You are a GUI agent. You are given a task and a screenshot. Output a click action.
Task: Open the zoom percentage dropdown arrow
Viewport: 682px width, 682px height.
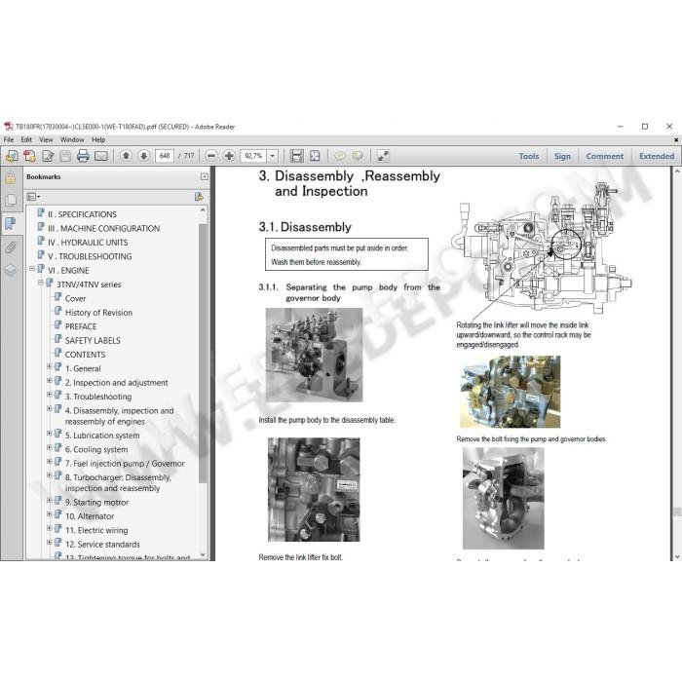[x=272, y=155]
